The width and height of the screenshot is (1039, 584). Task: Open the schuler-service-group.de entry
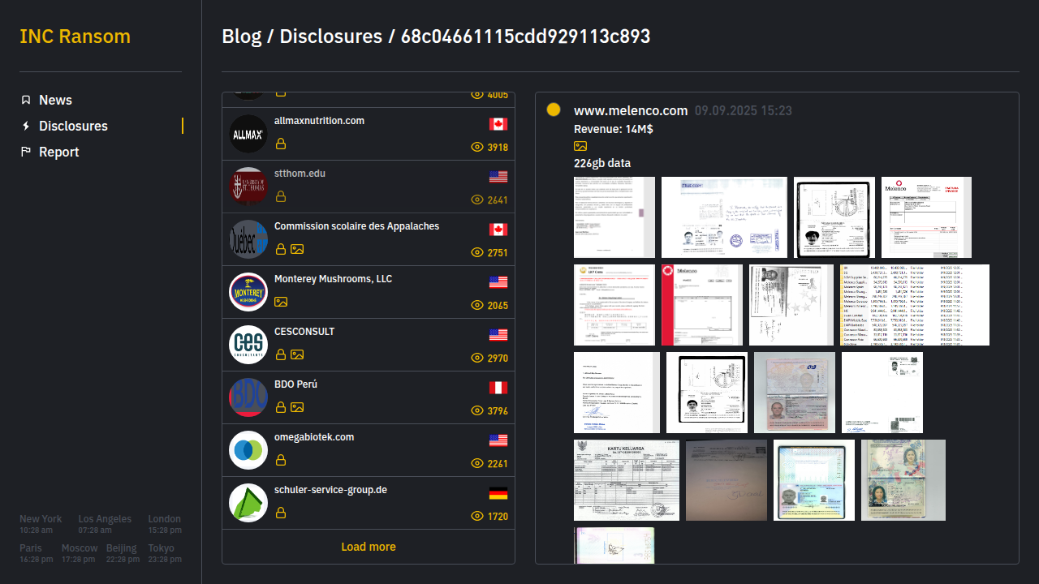coord(369,503)
